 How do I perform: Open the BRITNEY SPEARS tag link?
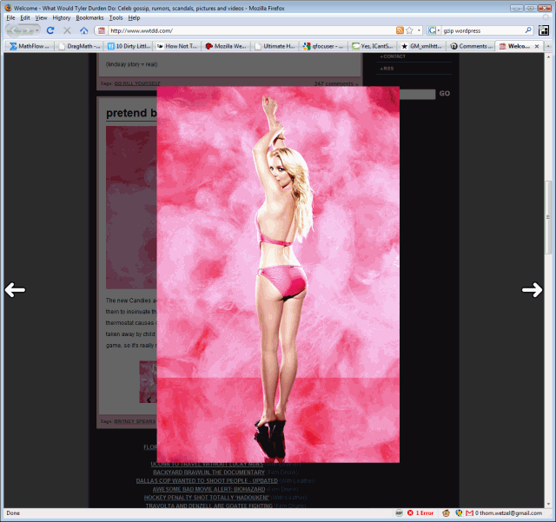135,421
